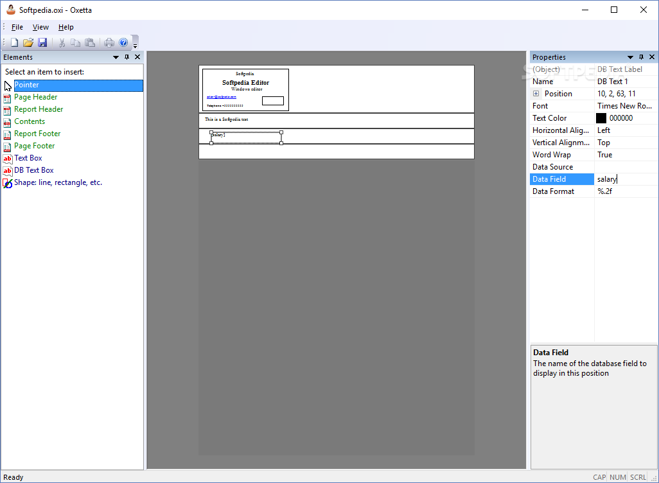Select the Page Footer element
Image resolution: width=659 pixels, height=483 pixels.
pos(34,146)
